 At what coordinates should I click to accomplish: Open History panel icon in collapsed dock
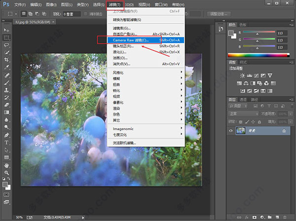(x=221, y=29)
